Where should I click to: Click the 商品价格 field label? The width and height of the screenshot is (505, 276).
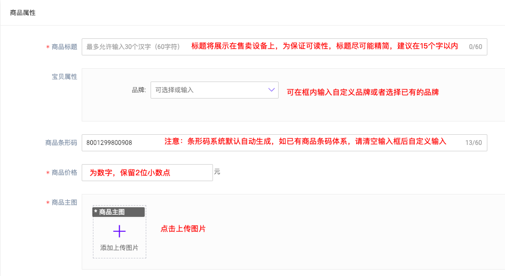[x=65, y=173]
